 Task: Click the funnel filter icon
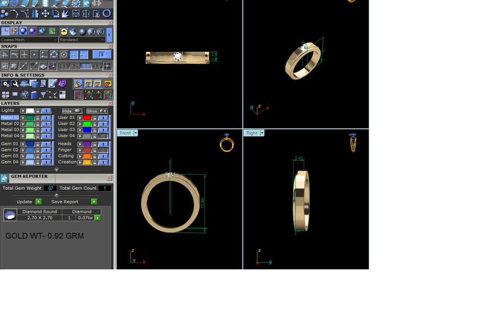click(43, 95)
